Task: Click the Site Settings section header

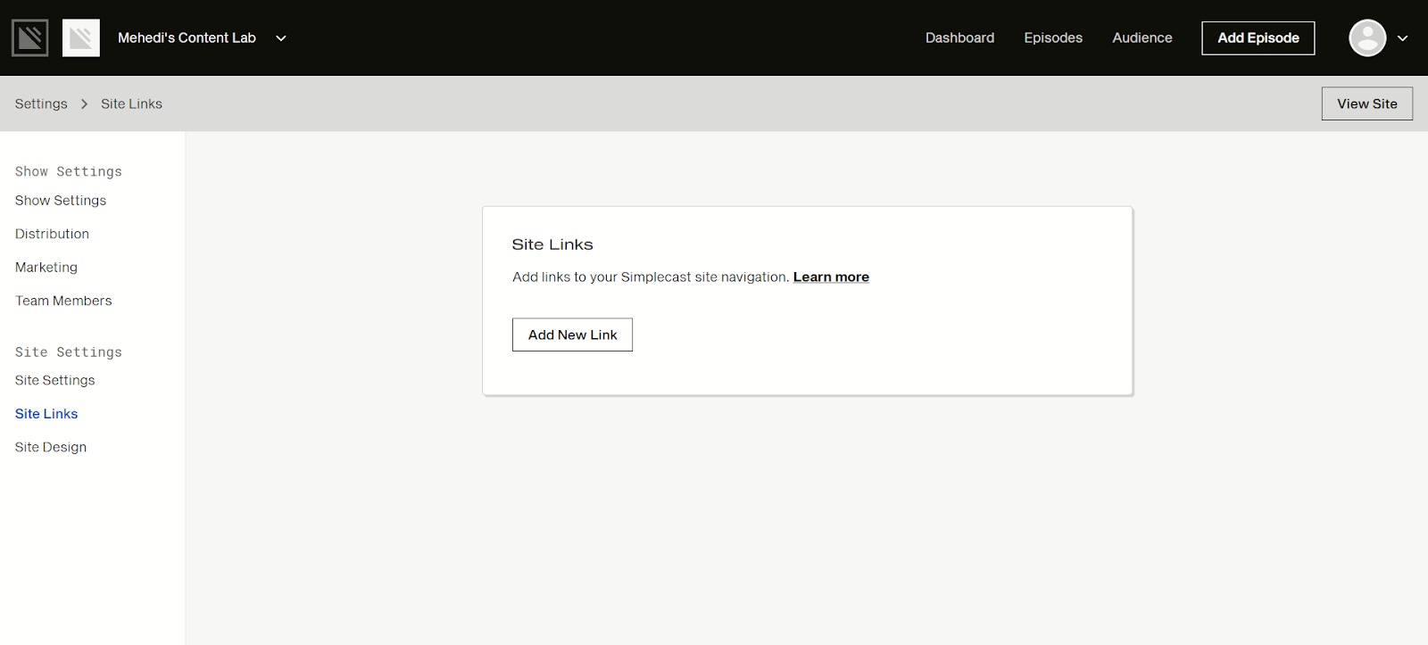Action: 69,352
